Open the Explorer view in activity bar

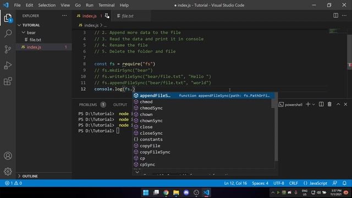(x=8, y=18)
